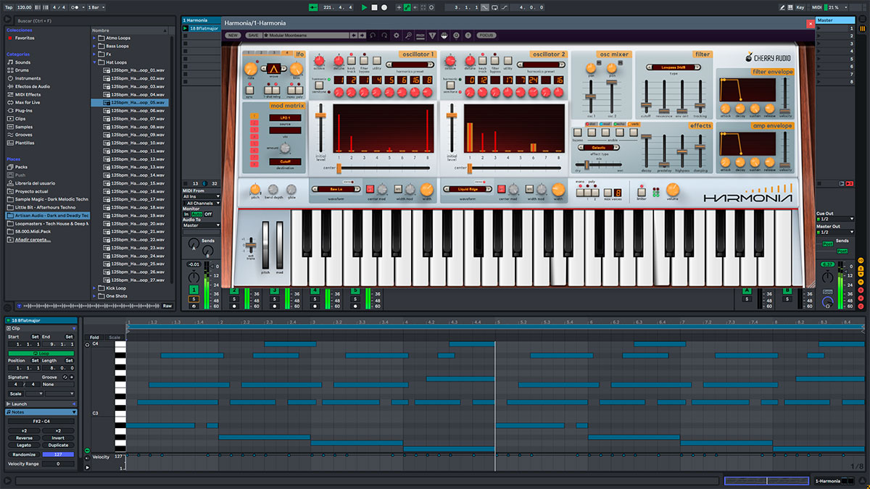
Task: Click the Duplicate notes button
Action: [x=58, y=446]
